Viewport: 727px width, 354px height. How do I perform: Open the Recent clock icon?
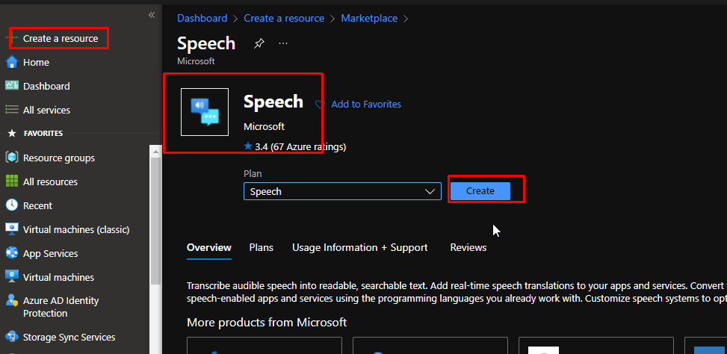point(11,205)
